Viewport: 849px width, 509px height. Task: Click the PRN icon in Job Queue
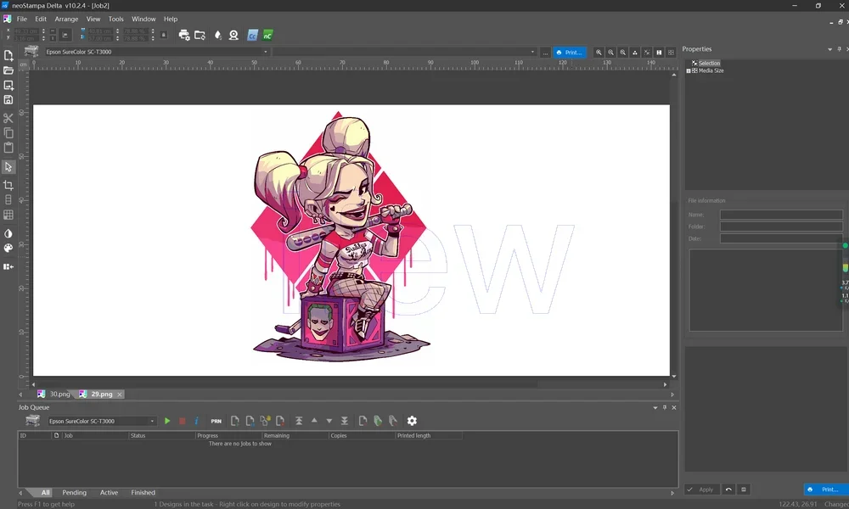(x=216, y=421)
